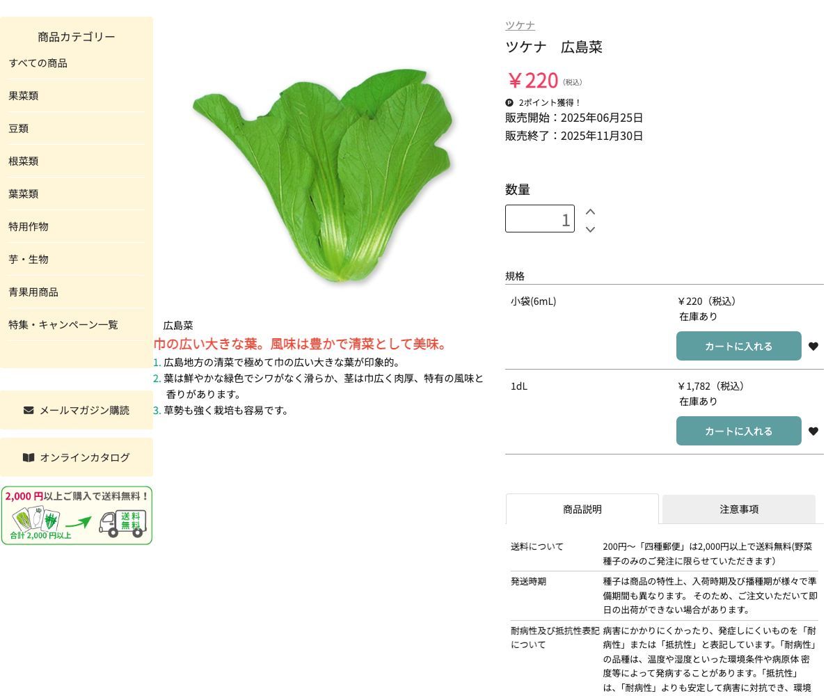Open the オンラインカタログ link
835x696 pixels.
(77, 457)
